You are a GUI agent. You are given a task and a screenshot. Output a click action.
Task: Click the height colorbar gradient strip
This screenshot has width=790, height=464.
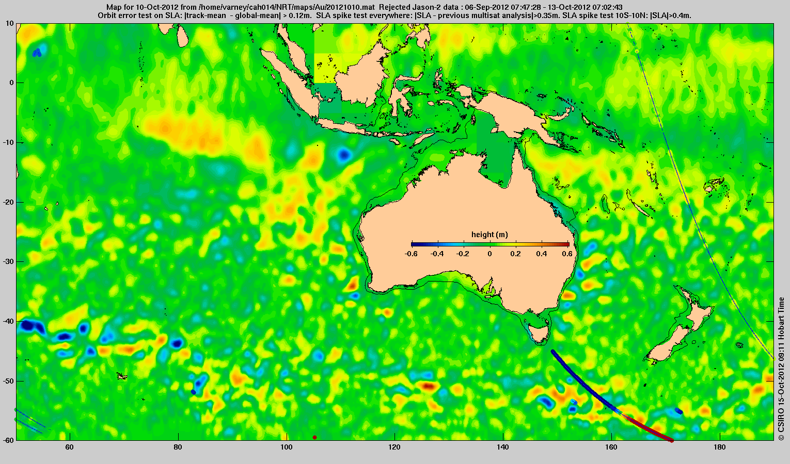click(x=490, y=244)
